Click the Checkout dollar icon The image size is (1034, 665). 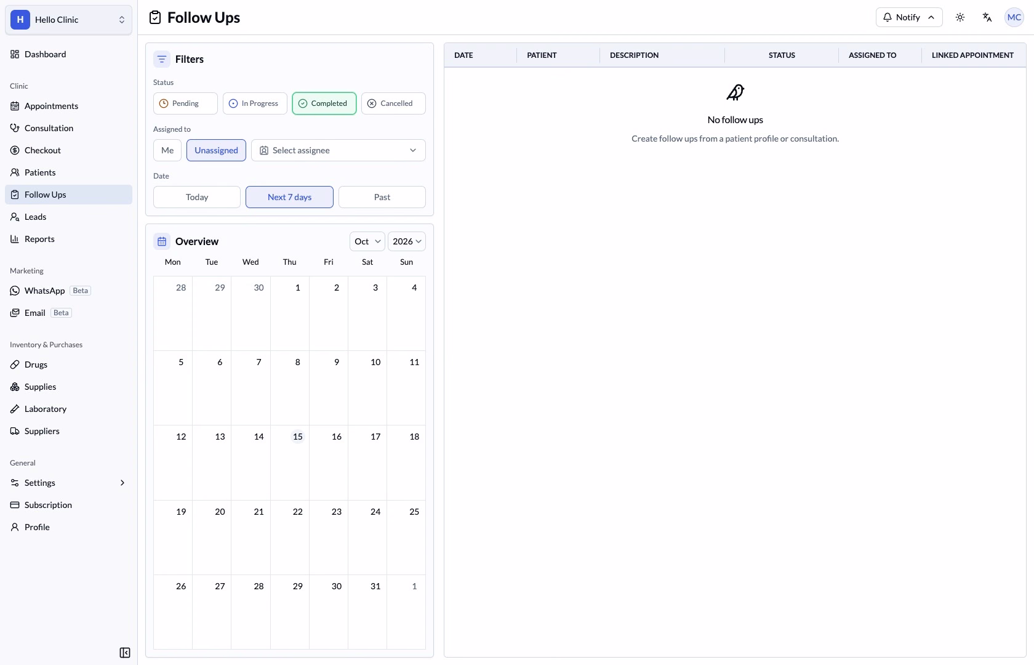tap(15, 150)
